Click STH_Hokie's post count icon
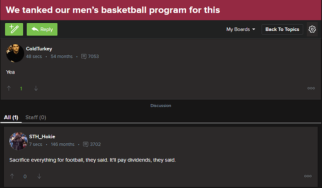 86,144
